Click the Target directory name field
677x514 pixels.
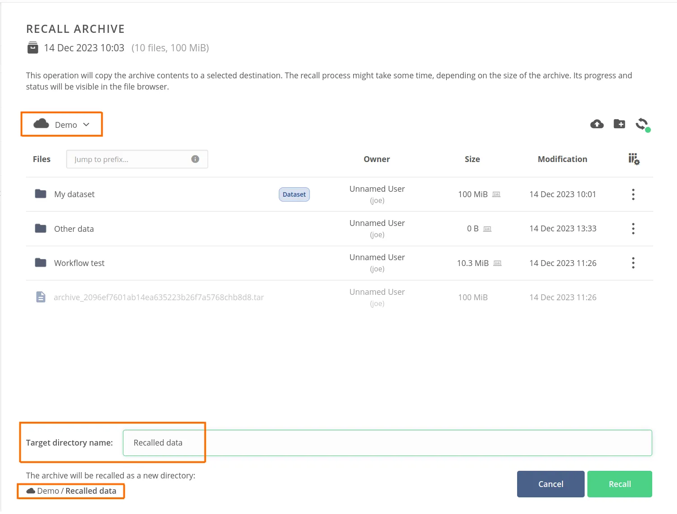point(387,443)
